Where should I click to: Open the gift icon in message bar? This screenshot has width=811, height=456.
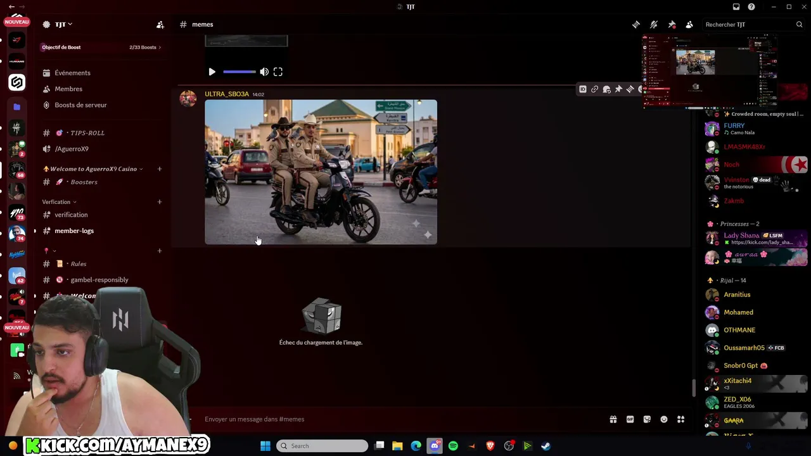pyautogui.click(x=613, y=419)
